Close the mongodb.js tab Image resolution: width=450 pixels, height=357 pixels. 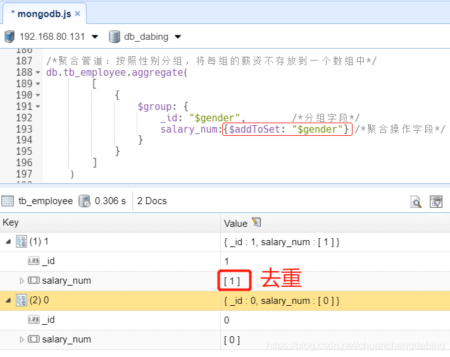[77, 13]
